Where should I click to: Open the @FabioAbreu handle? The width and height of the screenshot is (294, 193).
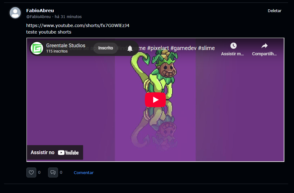(x=38, y=17)
